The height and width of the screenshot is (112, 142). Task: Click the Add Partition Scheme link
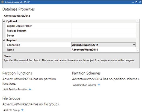(85, 85)
